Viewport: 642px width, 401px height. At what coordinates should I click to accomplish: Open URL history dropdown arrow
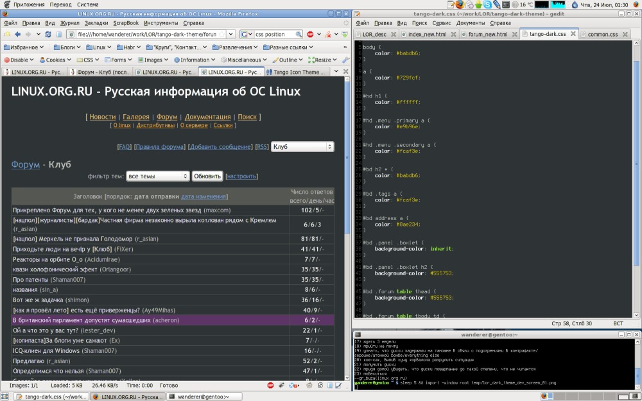(231, 35)
